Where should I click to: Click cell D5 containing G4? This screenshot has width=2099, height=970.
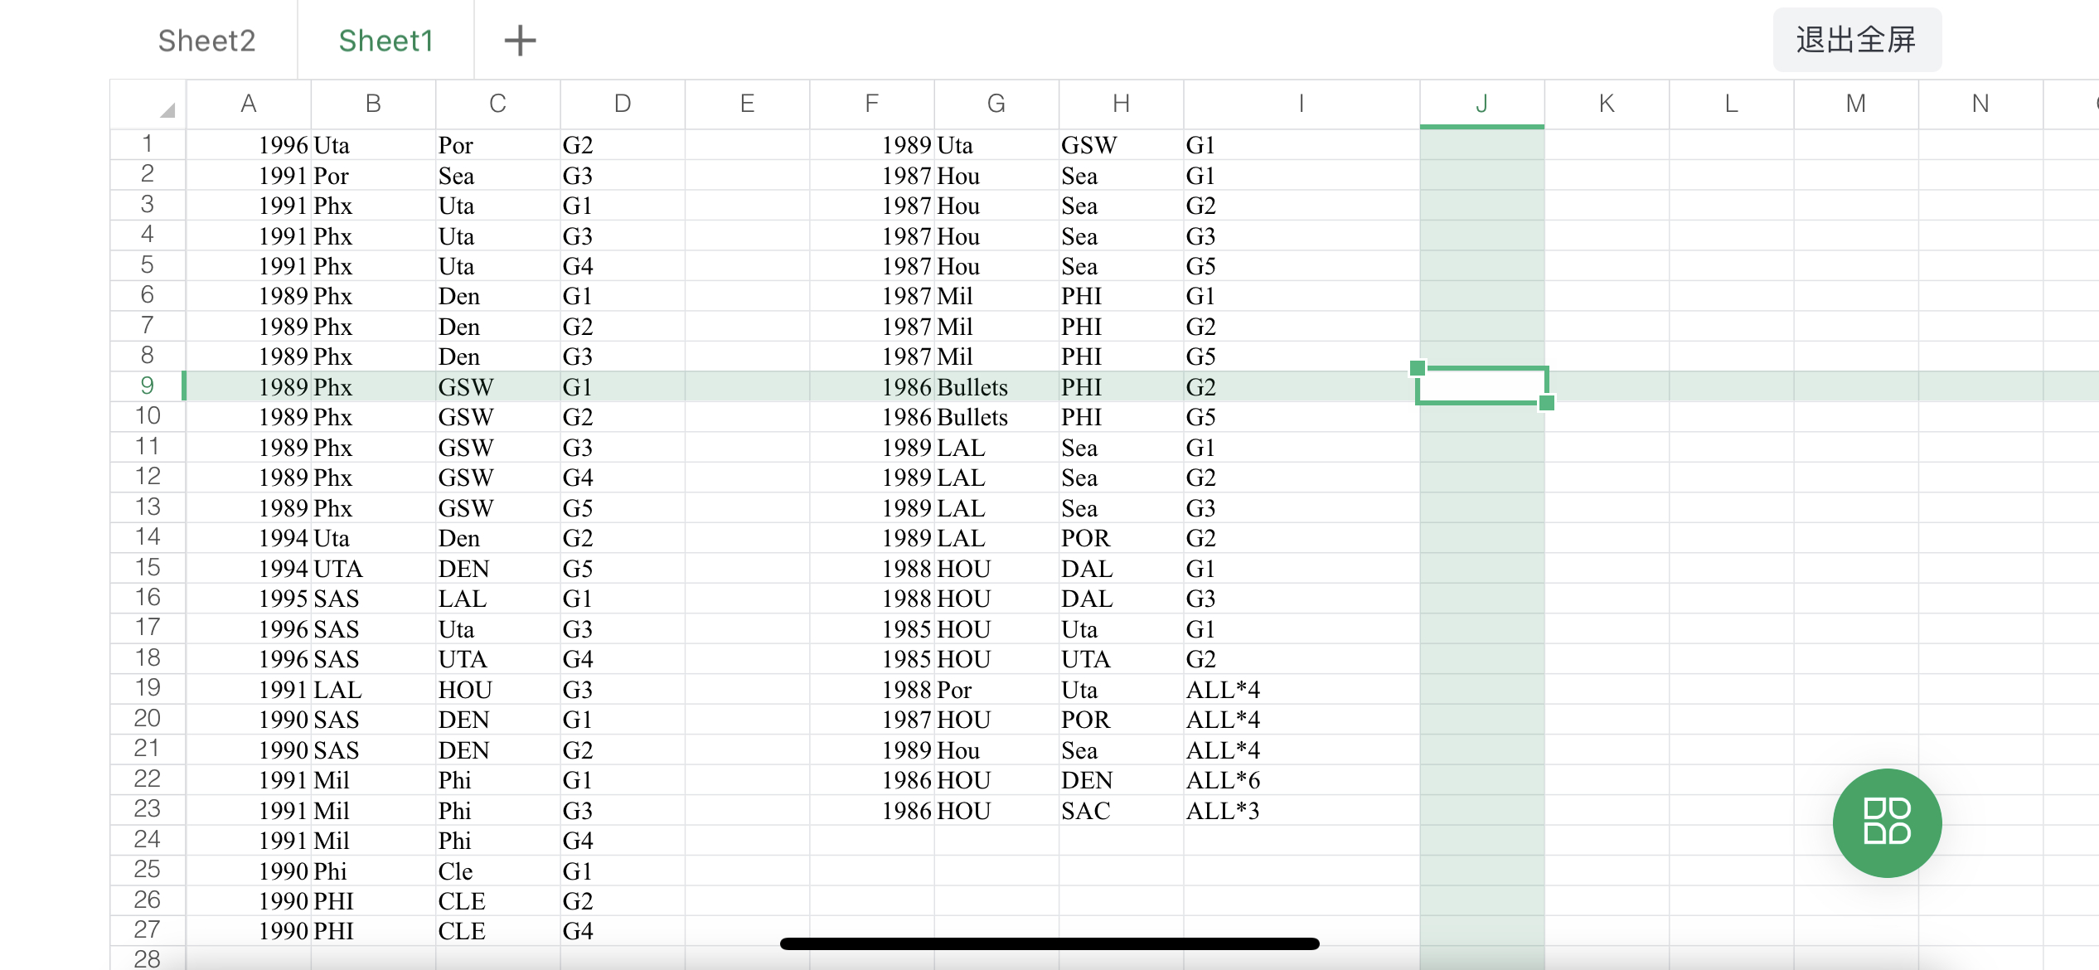[x=623, y=266]
